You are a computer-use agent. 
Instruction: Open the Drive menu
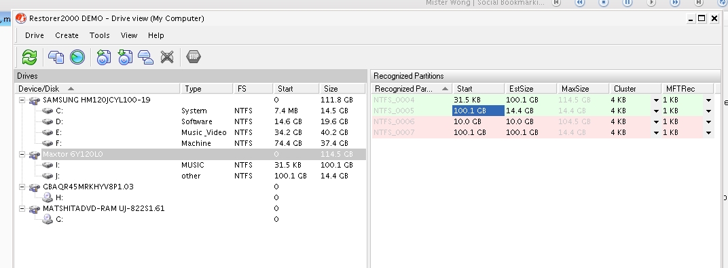click(x=35, y=35)
